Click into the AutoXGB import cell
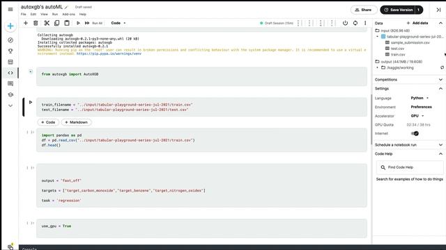This screenshot has height=250, width=446. (x=201, y=76)
